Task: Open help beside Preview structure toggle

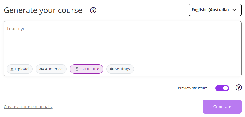Action: [x=238, y=88]
